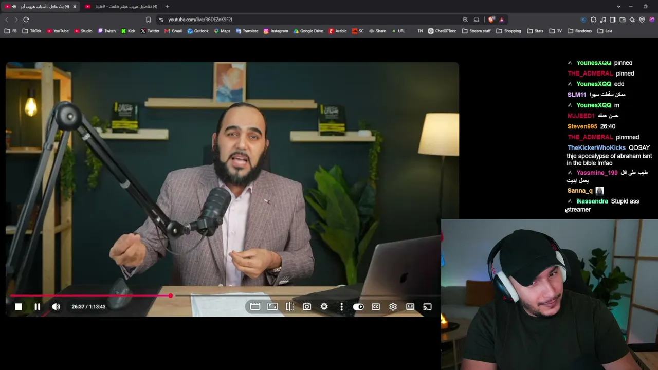Image resolution: width=658 pixels, height=370 pixels.
Task: Switch to the second YouTube tab
Action: pyautogui.click(x=121, y=7)
